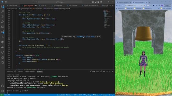Open the Other bookmarks folder
The height and width of the screenshot is (96, 172).
coord(166,8)
